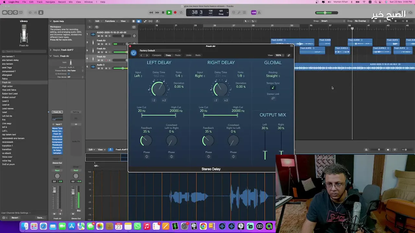Image resolution: width=415 pixels, height=233 pixels.
Task: Adjust the master volume slider in control bar
Action: (x=326, y=13)
